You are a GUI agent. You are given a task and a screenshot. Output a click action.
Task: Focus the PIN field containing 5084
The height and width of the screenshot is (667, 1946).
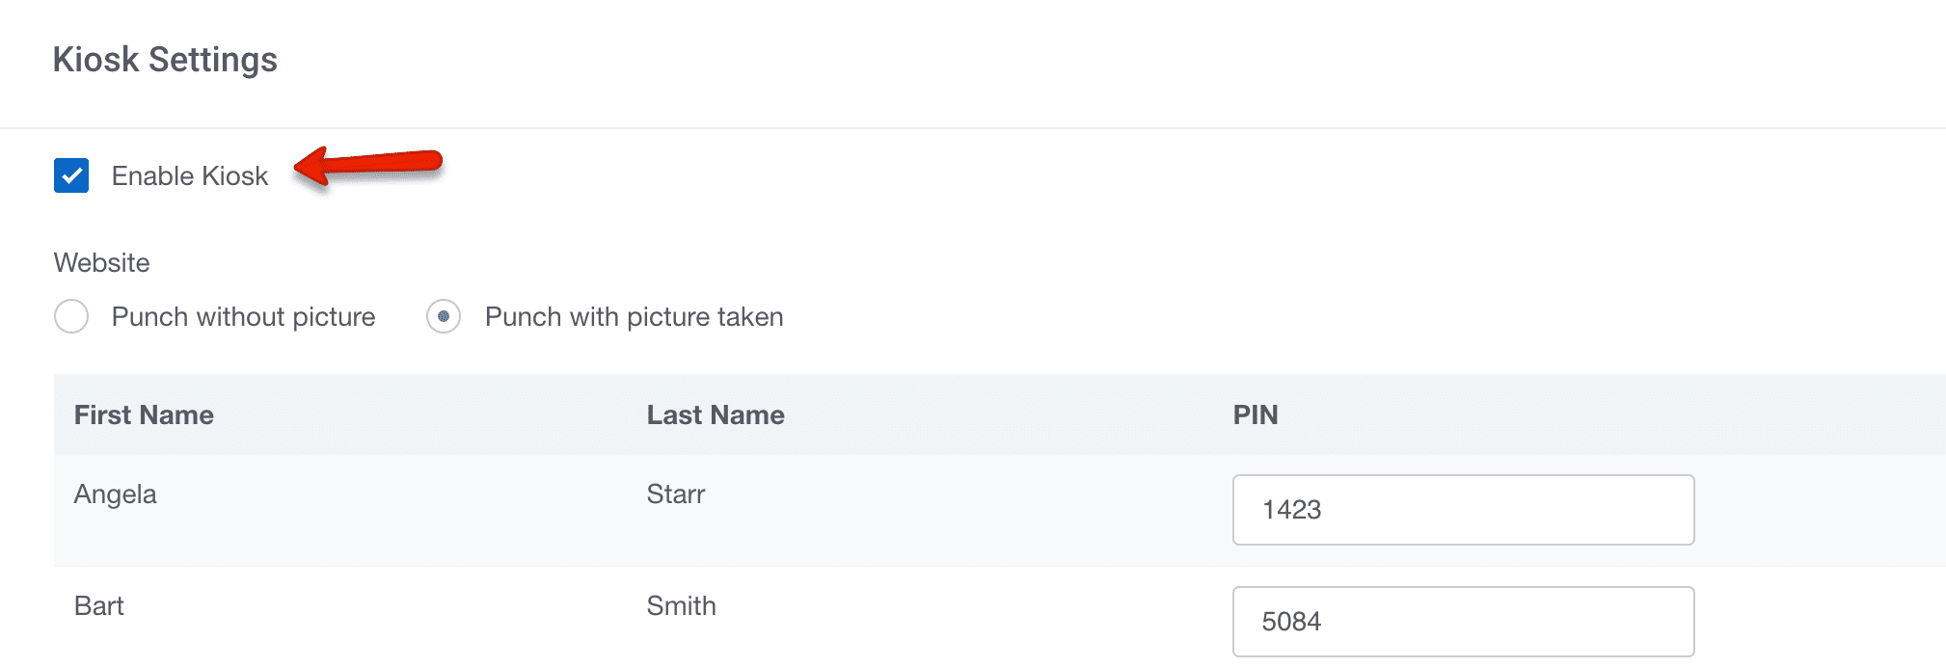coord(1463,622)
